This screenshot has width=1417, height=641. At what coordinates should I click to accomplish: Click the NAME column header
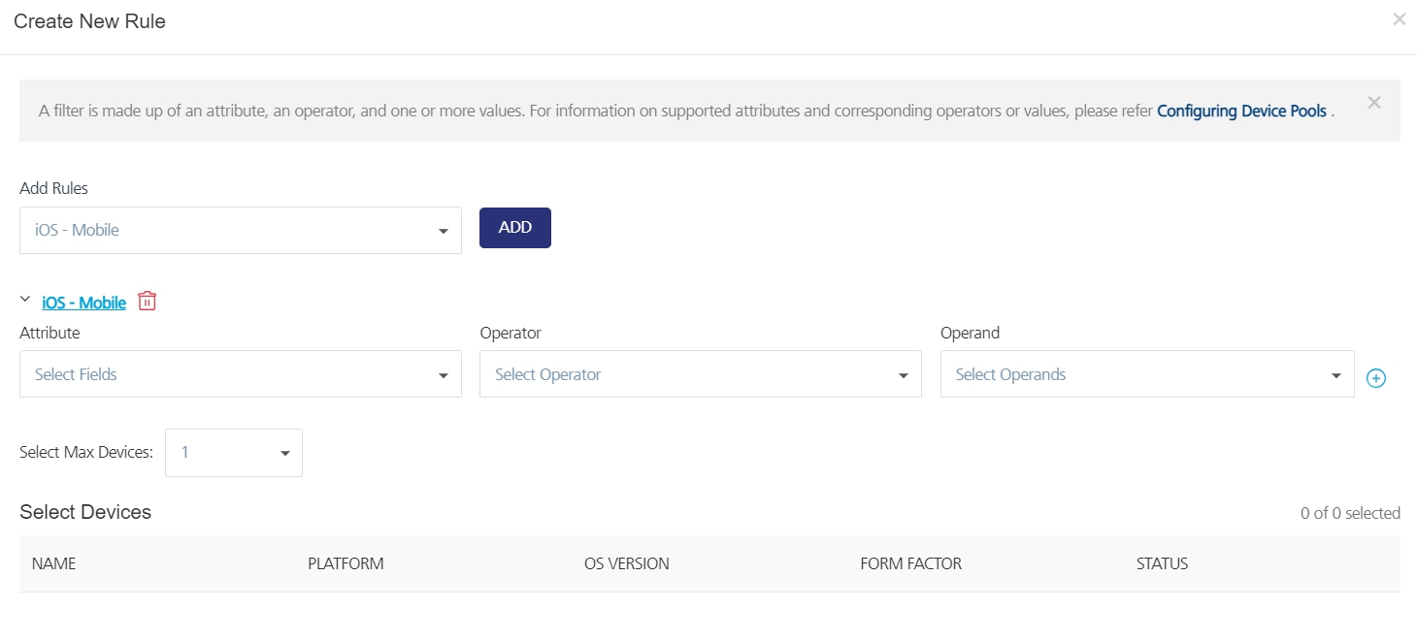(53, 563)
